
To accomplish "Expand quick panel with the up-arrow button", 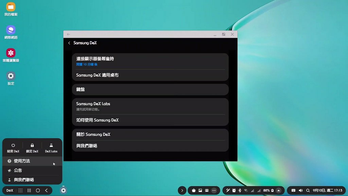I will tap(279, 191).
